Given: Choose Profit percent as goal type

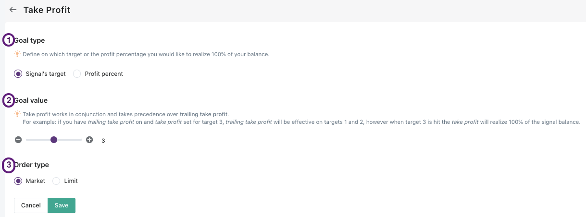Looking at the screenshot, I should pyautogui.click(x=77, y=74).
